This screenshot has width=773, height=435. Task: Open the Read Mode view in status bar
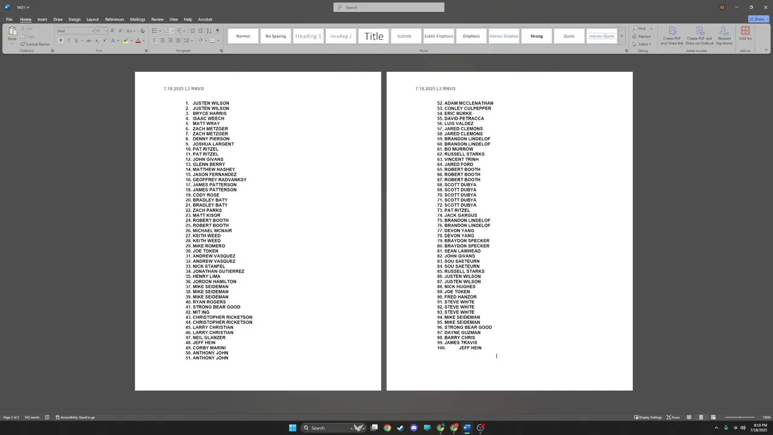pos(689,417)
